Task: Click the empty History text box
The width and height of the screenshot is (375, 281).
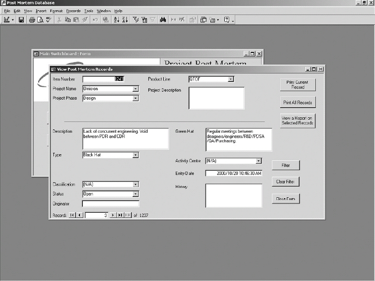Action: [x=234, y=196]
